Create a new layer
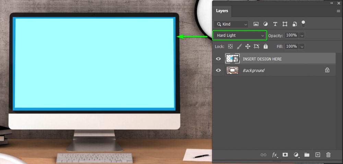Screen dimensions: 343x164 pos(318,155)
